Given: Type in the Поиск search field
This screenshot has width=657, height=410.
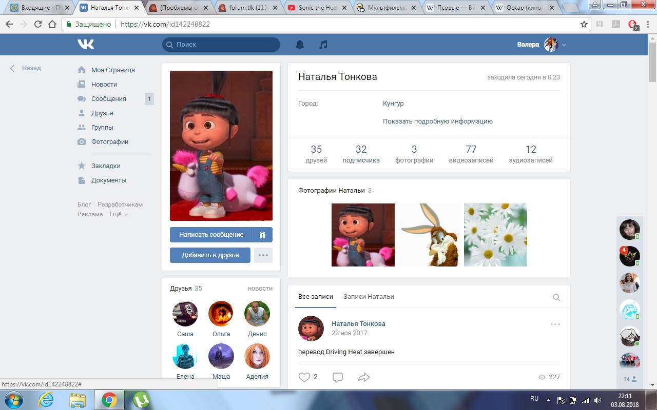Looking at the screenshot, I should (x=226, y=45).
